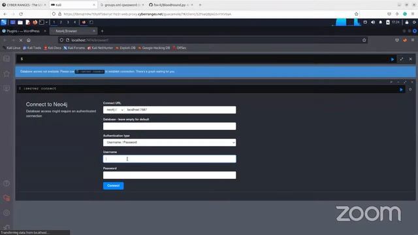This screenshot has width=418, height=235.
Task: Click the lock screen icon in Kali panel
Action: point(407,22)
